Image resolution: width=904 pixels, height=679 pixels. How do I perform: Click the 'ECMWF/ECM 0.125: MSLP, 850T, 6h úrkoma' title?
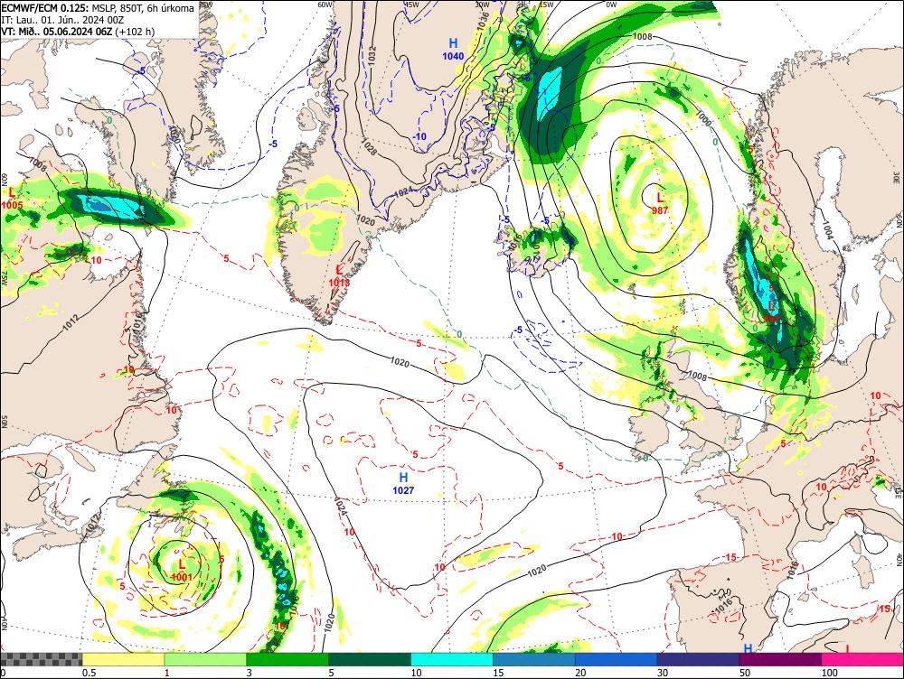(98, 8)
